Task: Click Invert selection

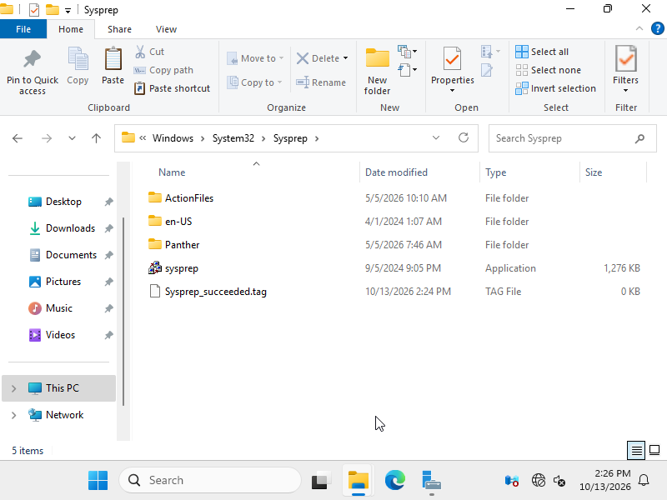Action: pyautogui.click(x=555, y=88)
